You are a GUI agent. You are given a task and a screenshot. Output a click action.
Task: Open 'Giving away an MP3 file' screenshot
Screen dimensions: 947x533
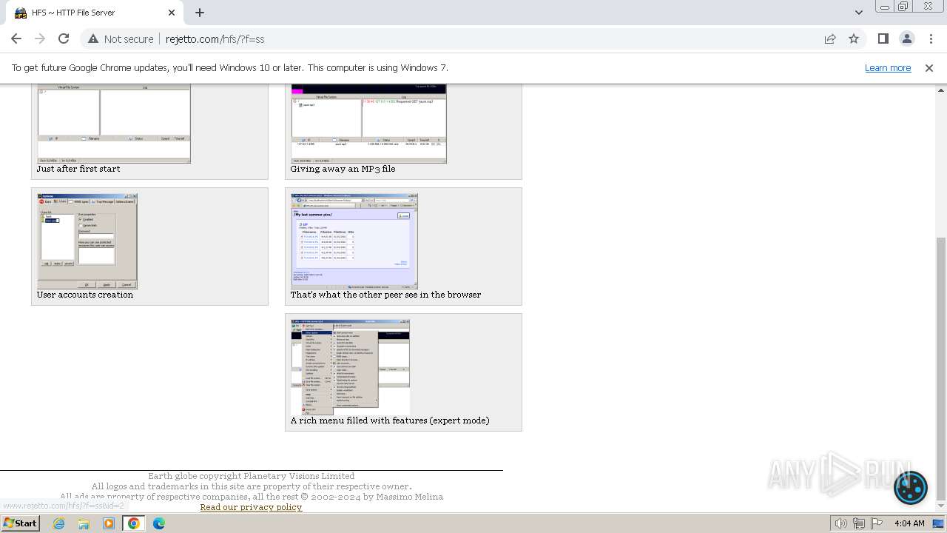(x=368, y=124)
